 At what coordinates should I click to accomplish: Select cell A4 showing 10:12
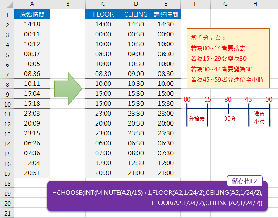coord(32,44)
